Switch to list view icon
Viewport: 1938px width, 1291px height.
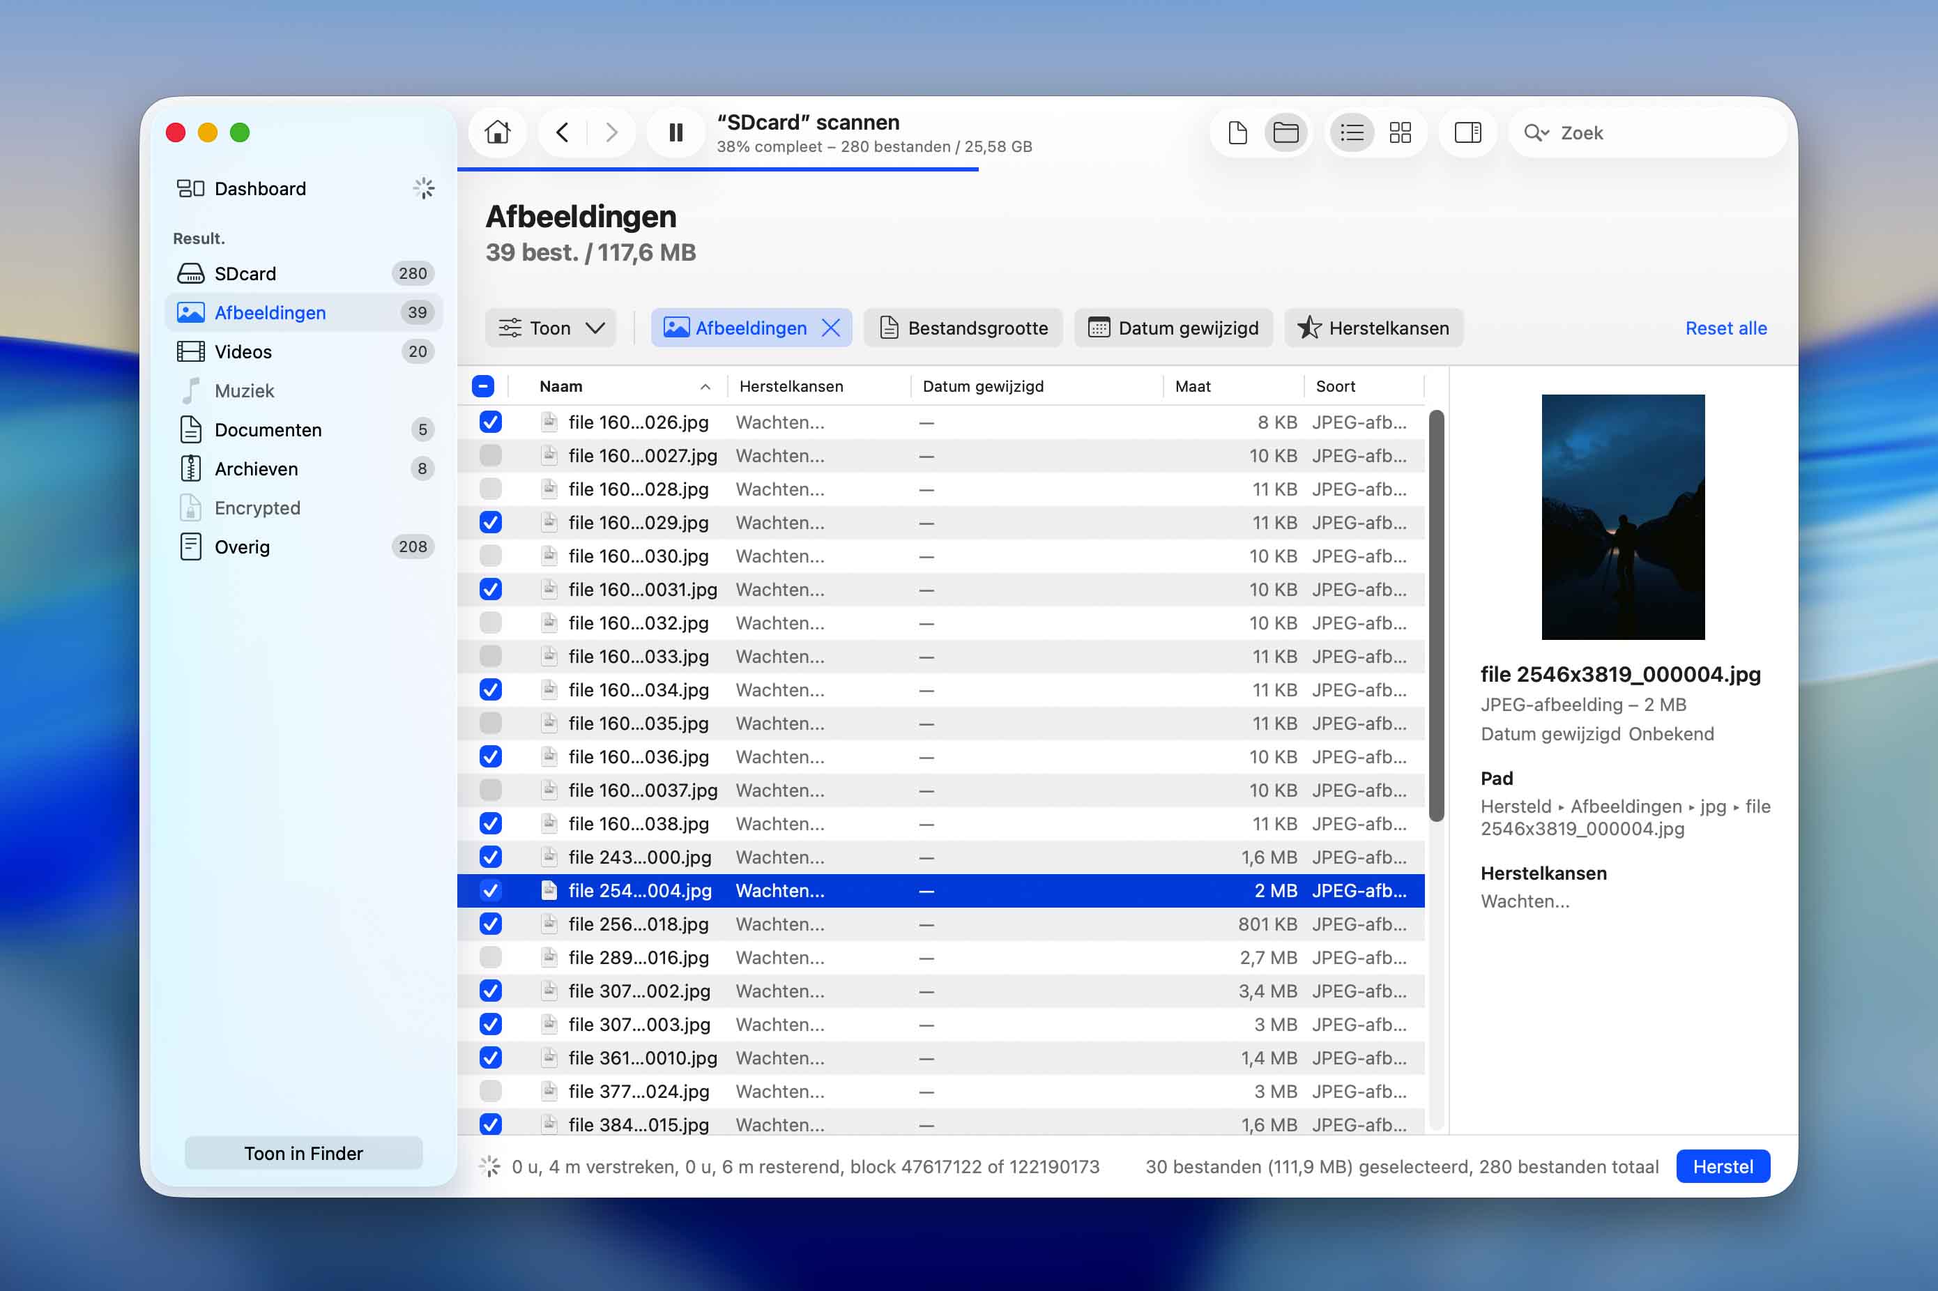click(1352, 132)
